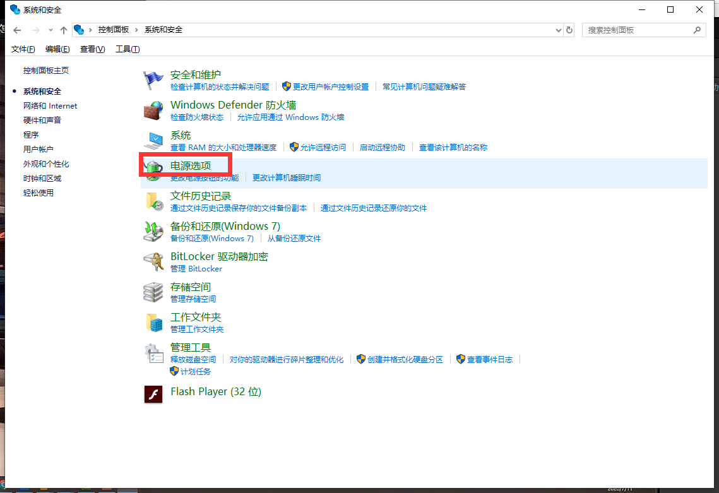Open the recent locations dropdown arrow
The width and height of the screenshot is (719, 493).
coord(51,30)
